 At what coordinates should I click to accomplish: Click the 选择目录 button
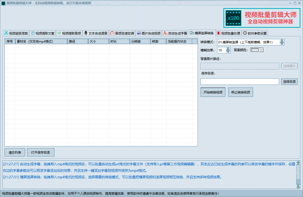click(x=289, y=82)
